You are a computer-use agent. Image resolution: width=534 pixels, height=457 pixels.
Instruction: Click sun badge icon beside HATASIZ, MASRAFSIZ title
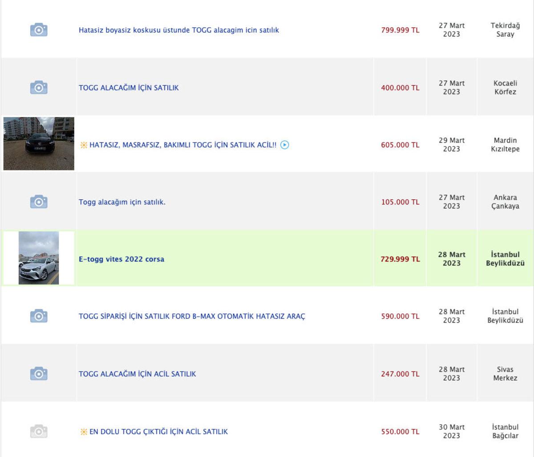pyautogui.click(x=83, y=145)
